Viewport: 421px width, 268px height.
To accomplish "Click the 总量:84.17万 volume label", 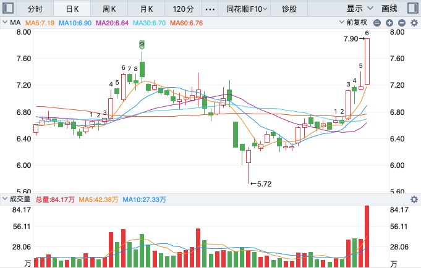I will point(55,199).
